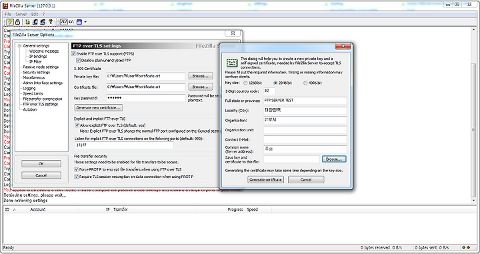The height and width of the screenshot is (254, 480).
Task: Click the lightning-bolt connect-to-server toolbar icon
Action: tap(10, 22)
